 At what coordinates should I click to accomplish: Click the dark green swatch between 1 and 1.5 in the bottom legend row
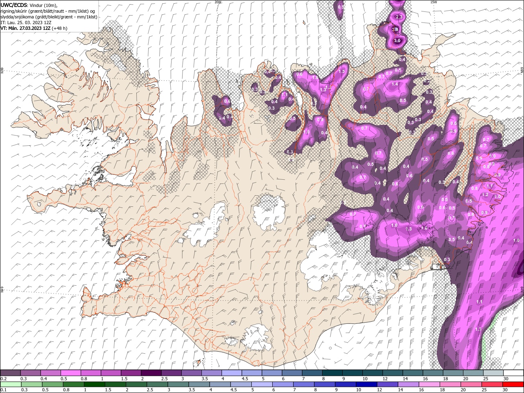coord(95,384)
